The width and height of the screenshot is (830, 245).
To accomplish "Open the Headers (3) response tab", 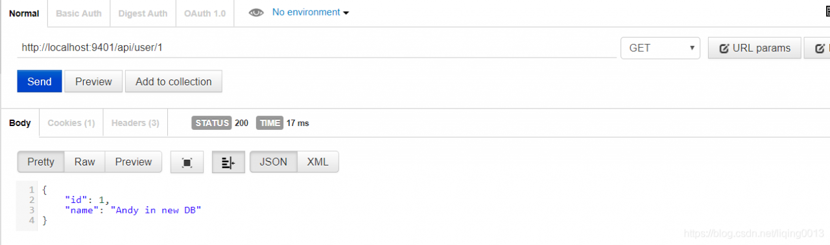I will click(136, 123).
